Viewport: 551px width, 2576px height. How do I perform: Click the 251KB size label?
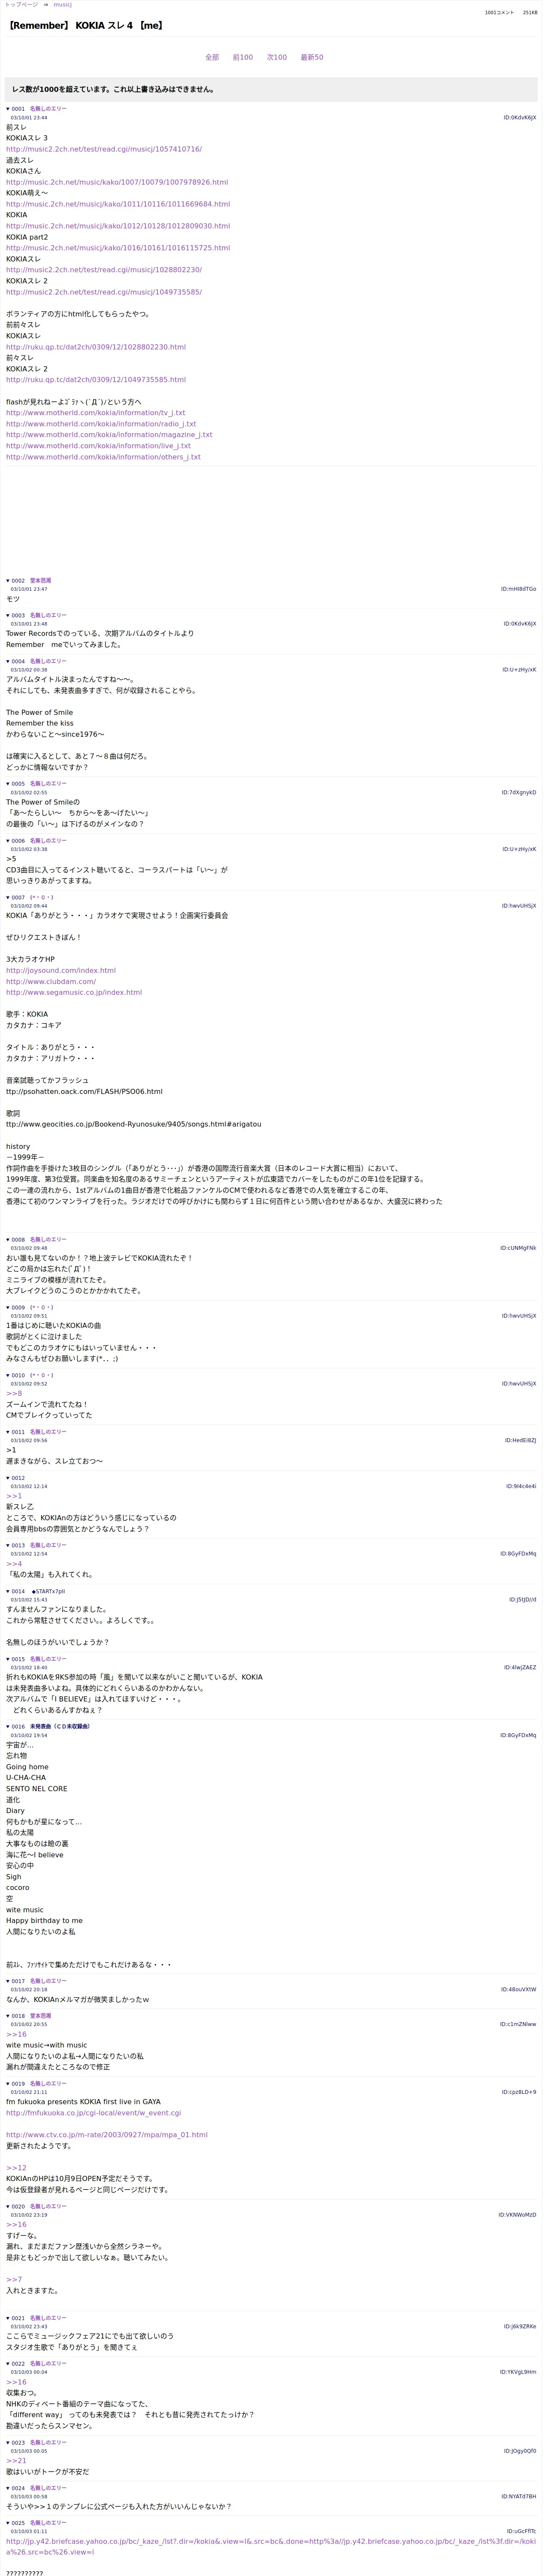[529, 13]
